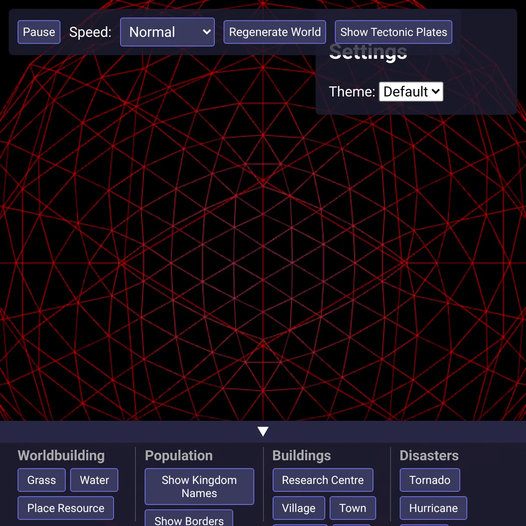Click the Settings panel title
The width and height of the screenshot is (526, 526).
tap(368, 53)
